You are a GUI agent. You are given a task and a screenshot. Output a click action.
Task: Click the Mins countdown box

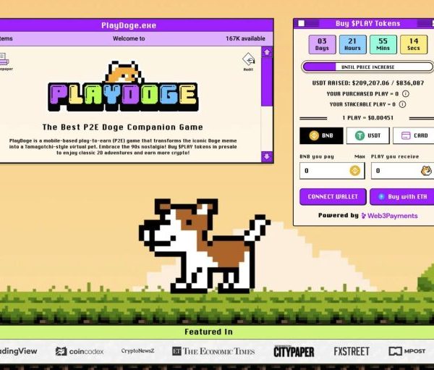click(x=383, y=44)
